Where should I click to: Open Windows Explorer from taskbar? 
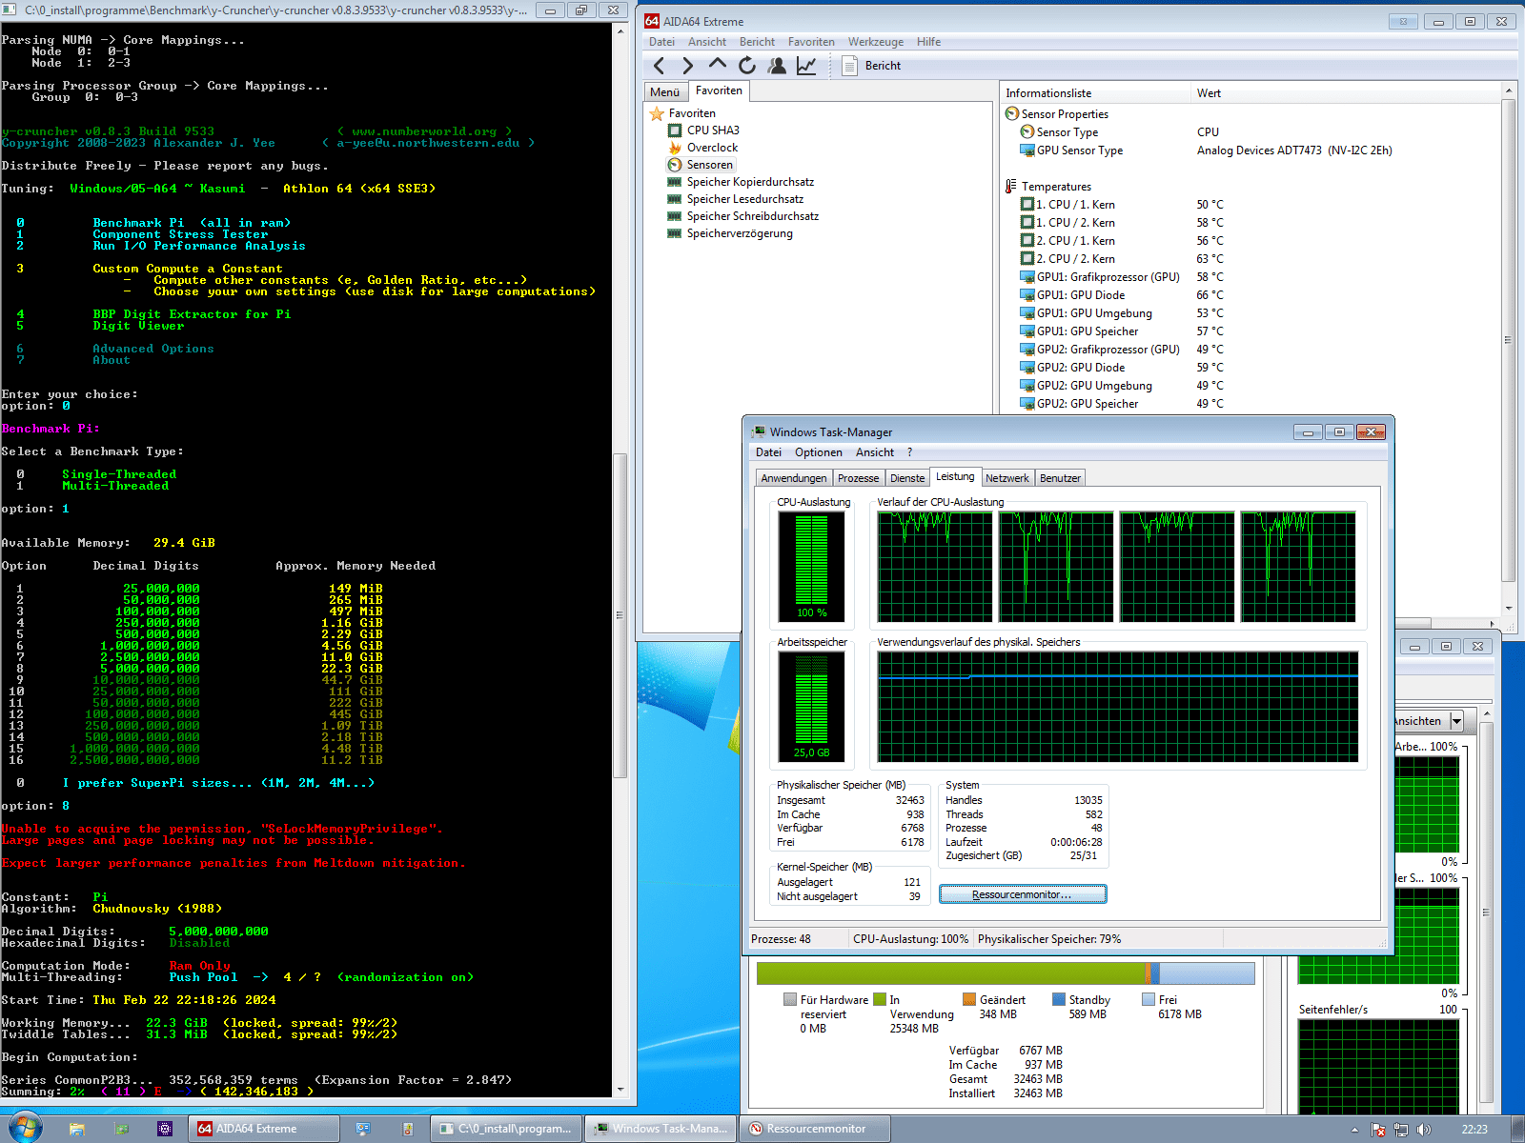(x=77, y=1129)
